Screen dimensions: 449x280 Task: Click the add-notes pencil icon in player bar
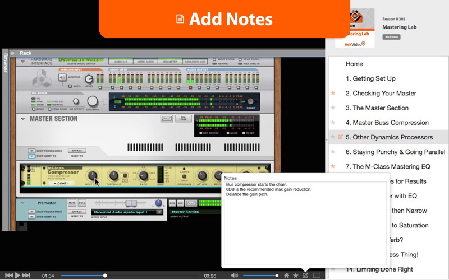pos(305,276)
